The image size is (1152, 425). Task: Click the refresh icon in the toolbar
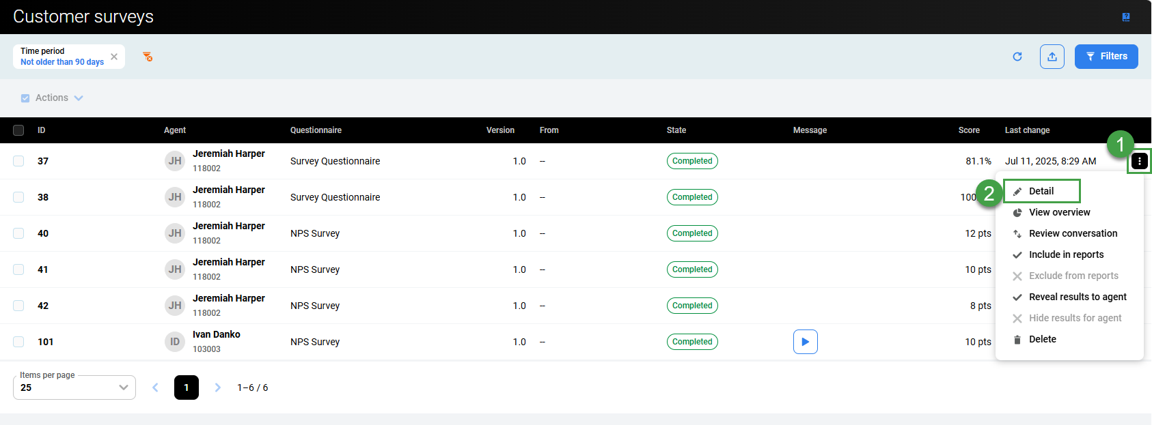1017,57
